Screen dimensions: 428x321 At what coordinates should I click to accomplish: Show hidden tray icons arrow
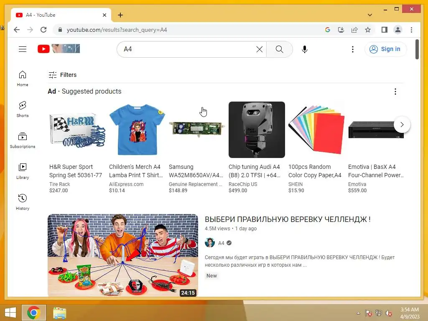[x=358, y=313]
